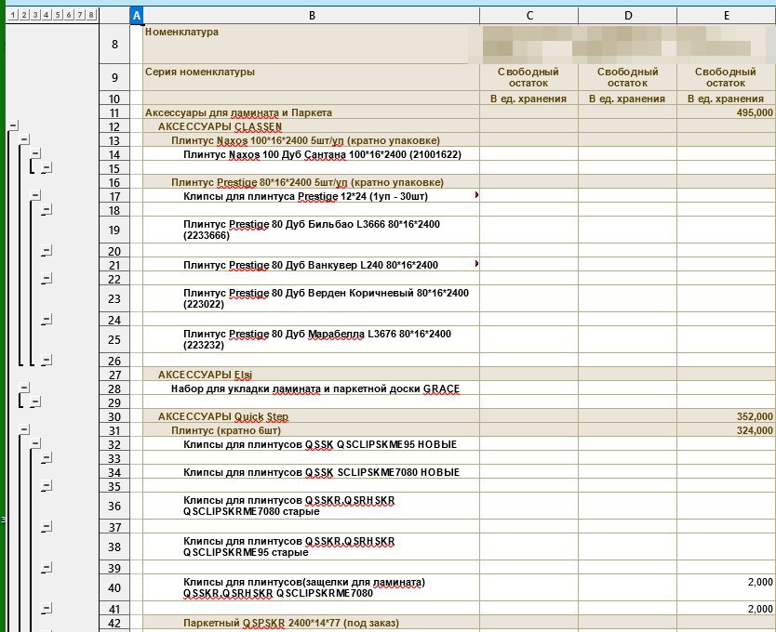Select the 'АКСЕССУАРЫ CLASSEN' group cell
The height and width of the screenshot is (632, 776).
coord(312,126)
